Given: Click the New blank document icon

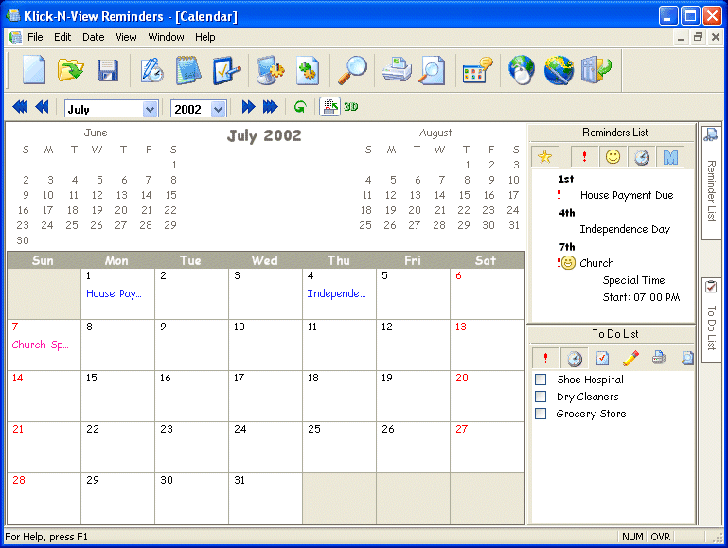Looking at the screenshot, I should (x=34, y=70).
